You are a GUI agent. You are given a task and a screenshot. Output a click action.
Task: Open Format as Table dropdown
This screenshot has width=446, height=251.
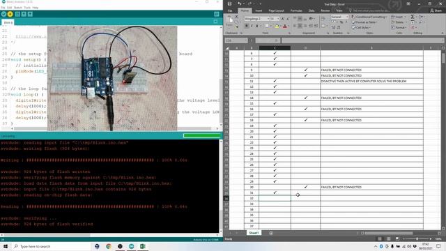tap(364, 22)
